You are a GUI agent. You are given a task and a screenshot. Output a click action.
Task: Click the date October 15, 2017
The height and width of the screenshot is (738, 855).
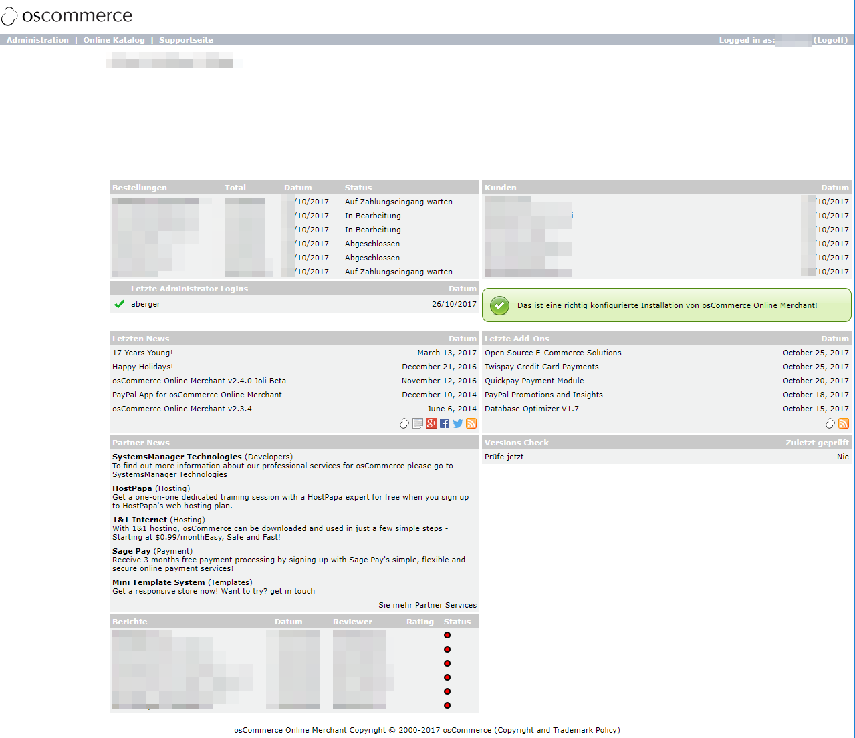coord(816,409)
